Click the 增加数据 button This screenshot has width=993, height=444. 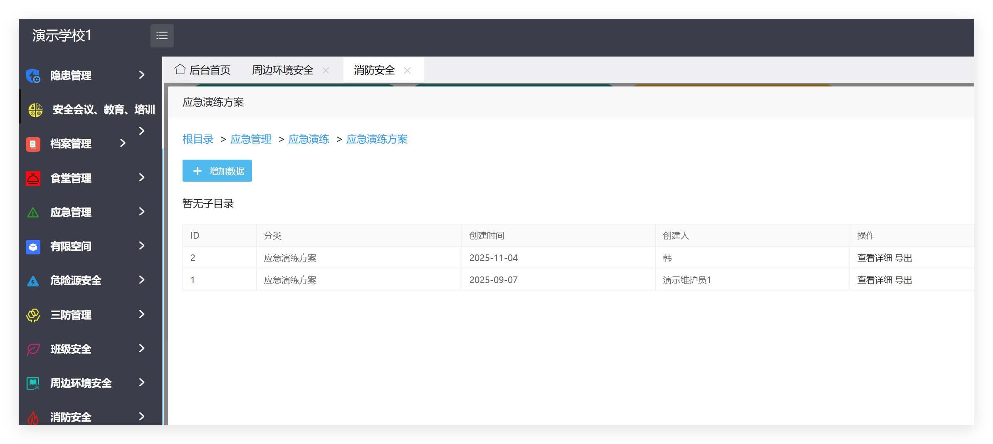(217, 170)
